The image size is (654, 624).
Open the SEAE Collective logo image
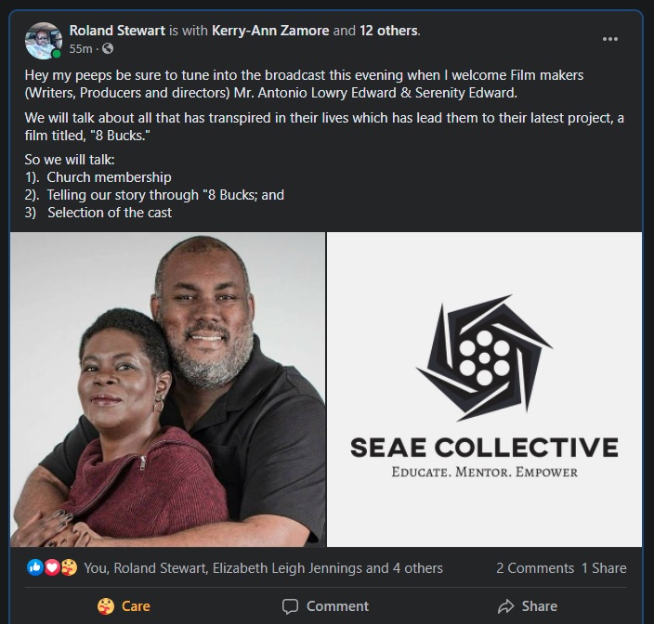(x=484, y=389)
